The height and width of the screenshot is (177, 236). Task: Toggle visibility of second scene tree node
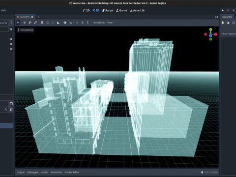coord(11,39)
